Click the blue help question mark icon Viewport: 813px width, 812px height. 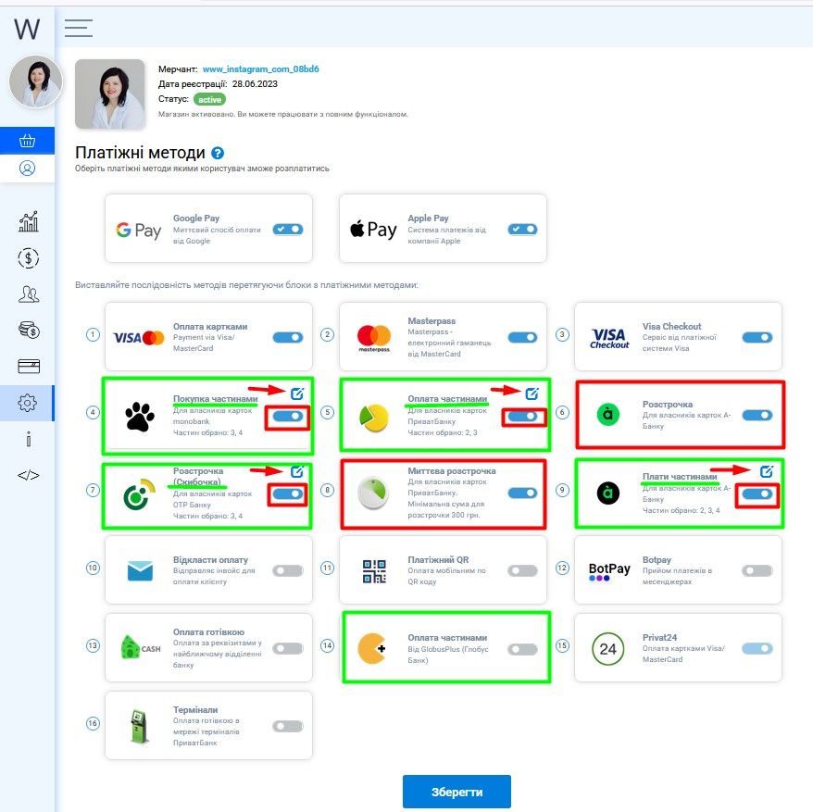pyautogui.click(x=218, y=153)
